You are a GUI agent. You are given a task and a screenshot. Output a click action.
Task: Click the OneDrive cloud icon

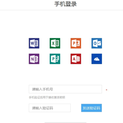(97, 59)
